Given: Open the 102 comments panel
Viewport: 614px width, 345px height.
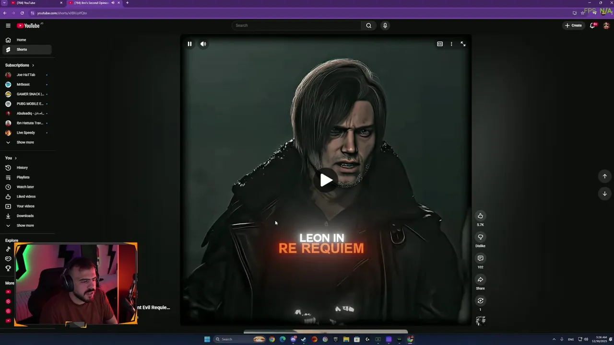Looking at the screenshot, I should pos(480,258).
